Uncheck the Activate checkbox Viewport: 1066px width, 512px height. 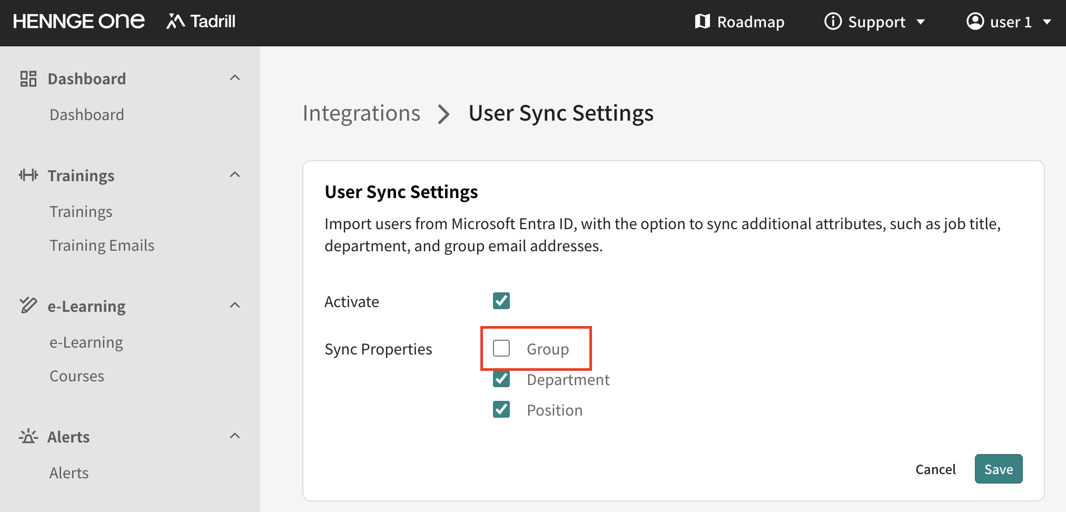point(501,301)
